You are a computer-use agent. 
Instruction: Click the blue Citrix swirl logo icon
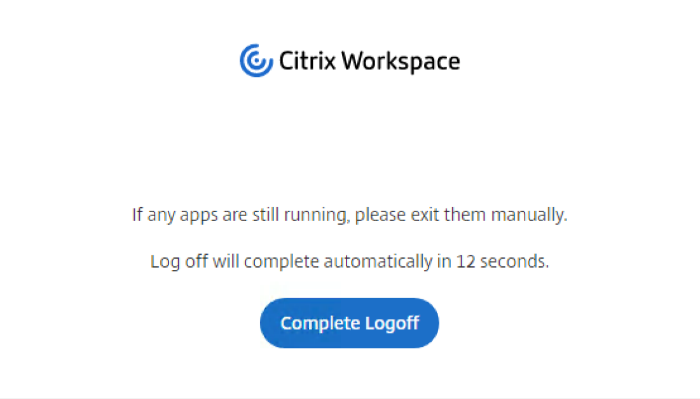click(256, 61)
